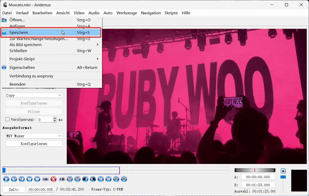Click Konfigurieren under Ausgabeformat

pos(34,144)
